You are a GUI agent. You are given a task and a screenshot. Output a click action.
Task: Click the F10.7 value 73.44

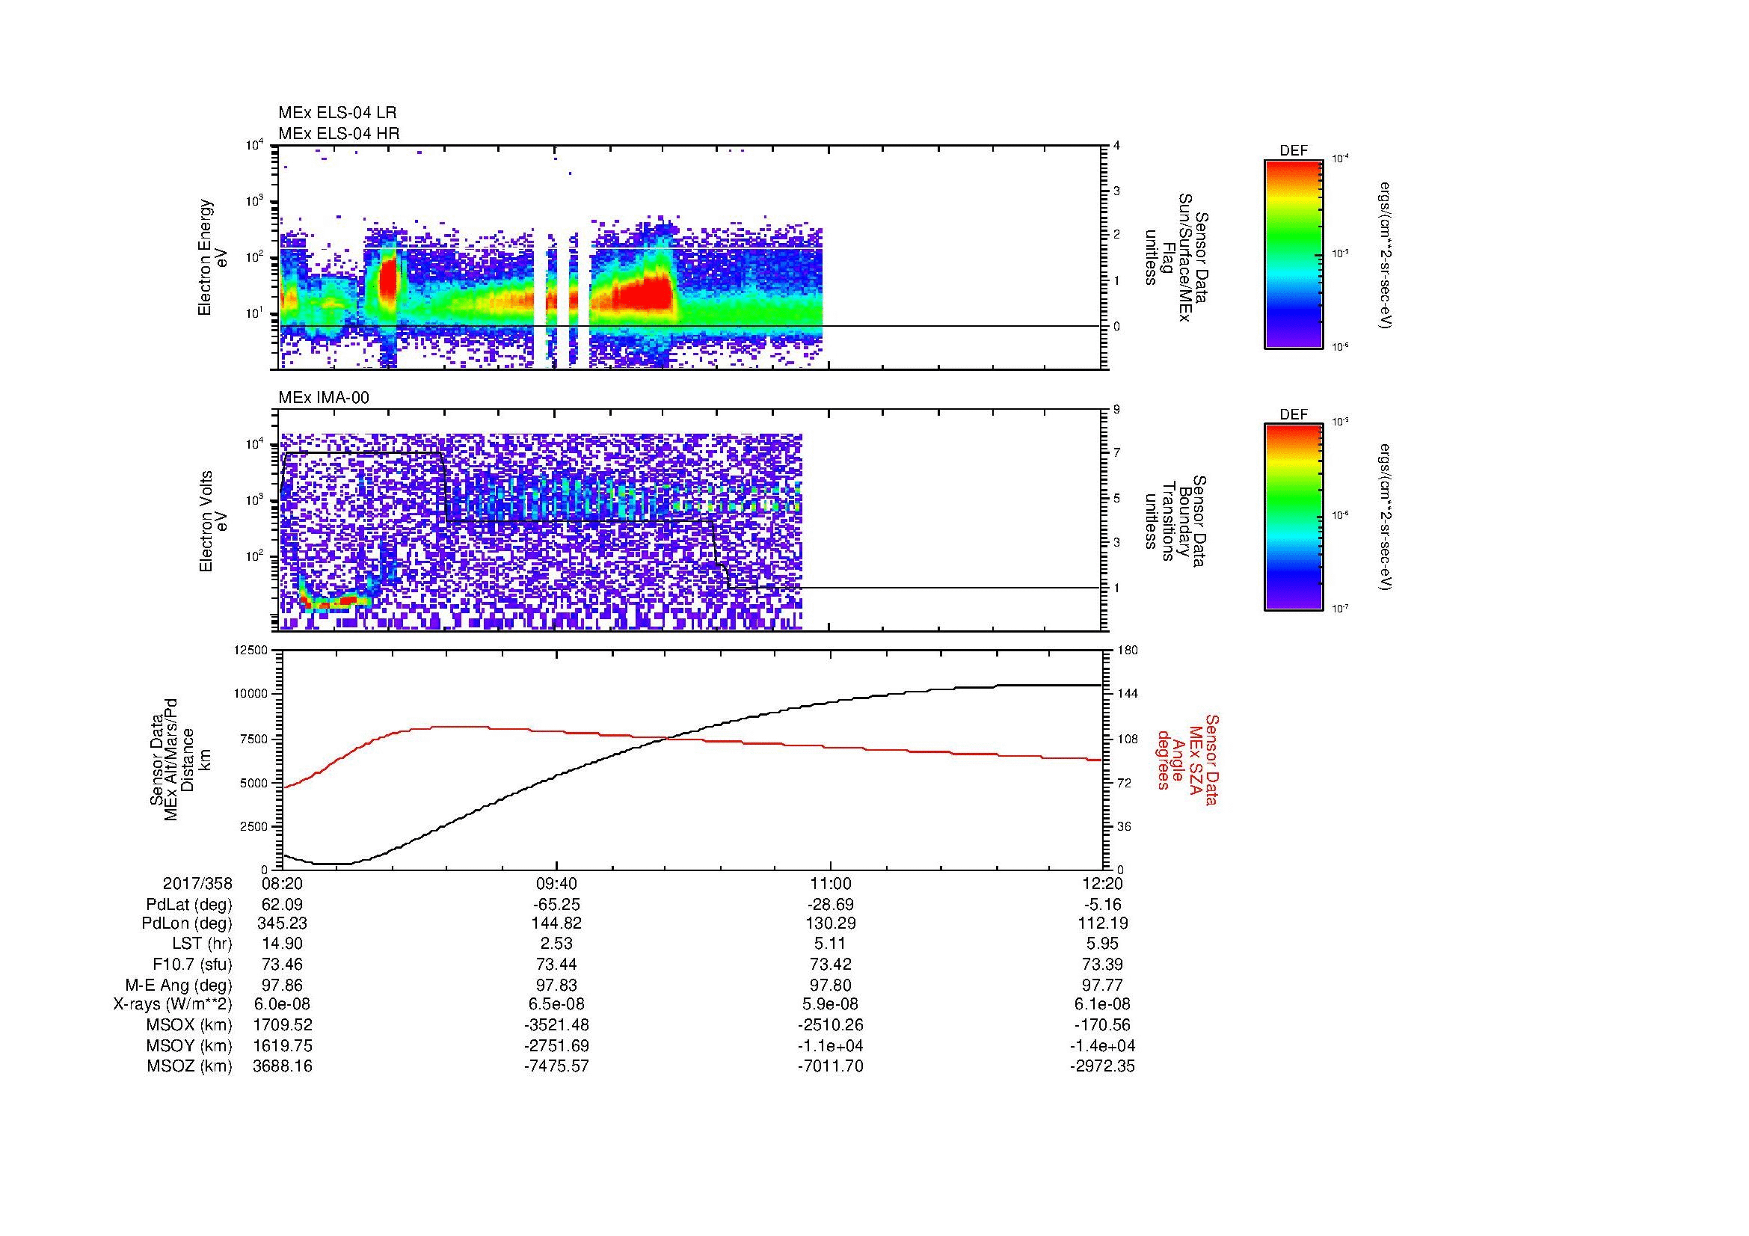[557, 964]
